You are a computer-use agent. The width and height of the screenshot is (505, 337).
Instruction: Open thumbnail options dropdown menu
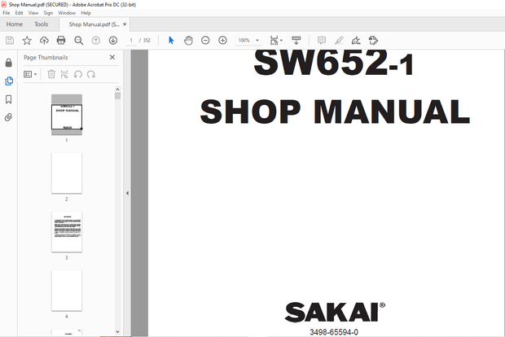(31, 74)
